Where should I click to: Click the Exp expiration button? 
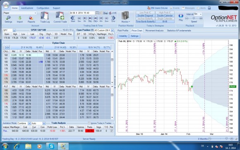click(106, 13)
